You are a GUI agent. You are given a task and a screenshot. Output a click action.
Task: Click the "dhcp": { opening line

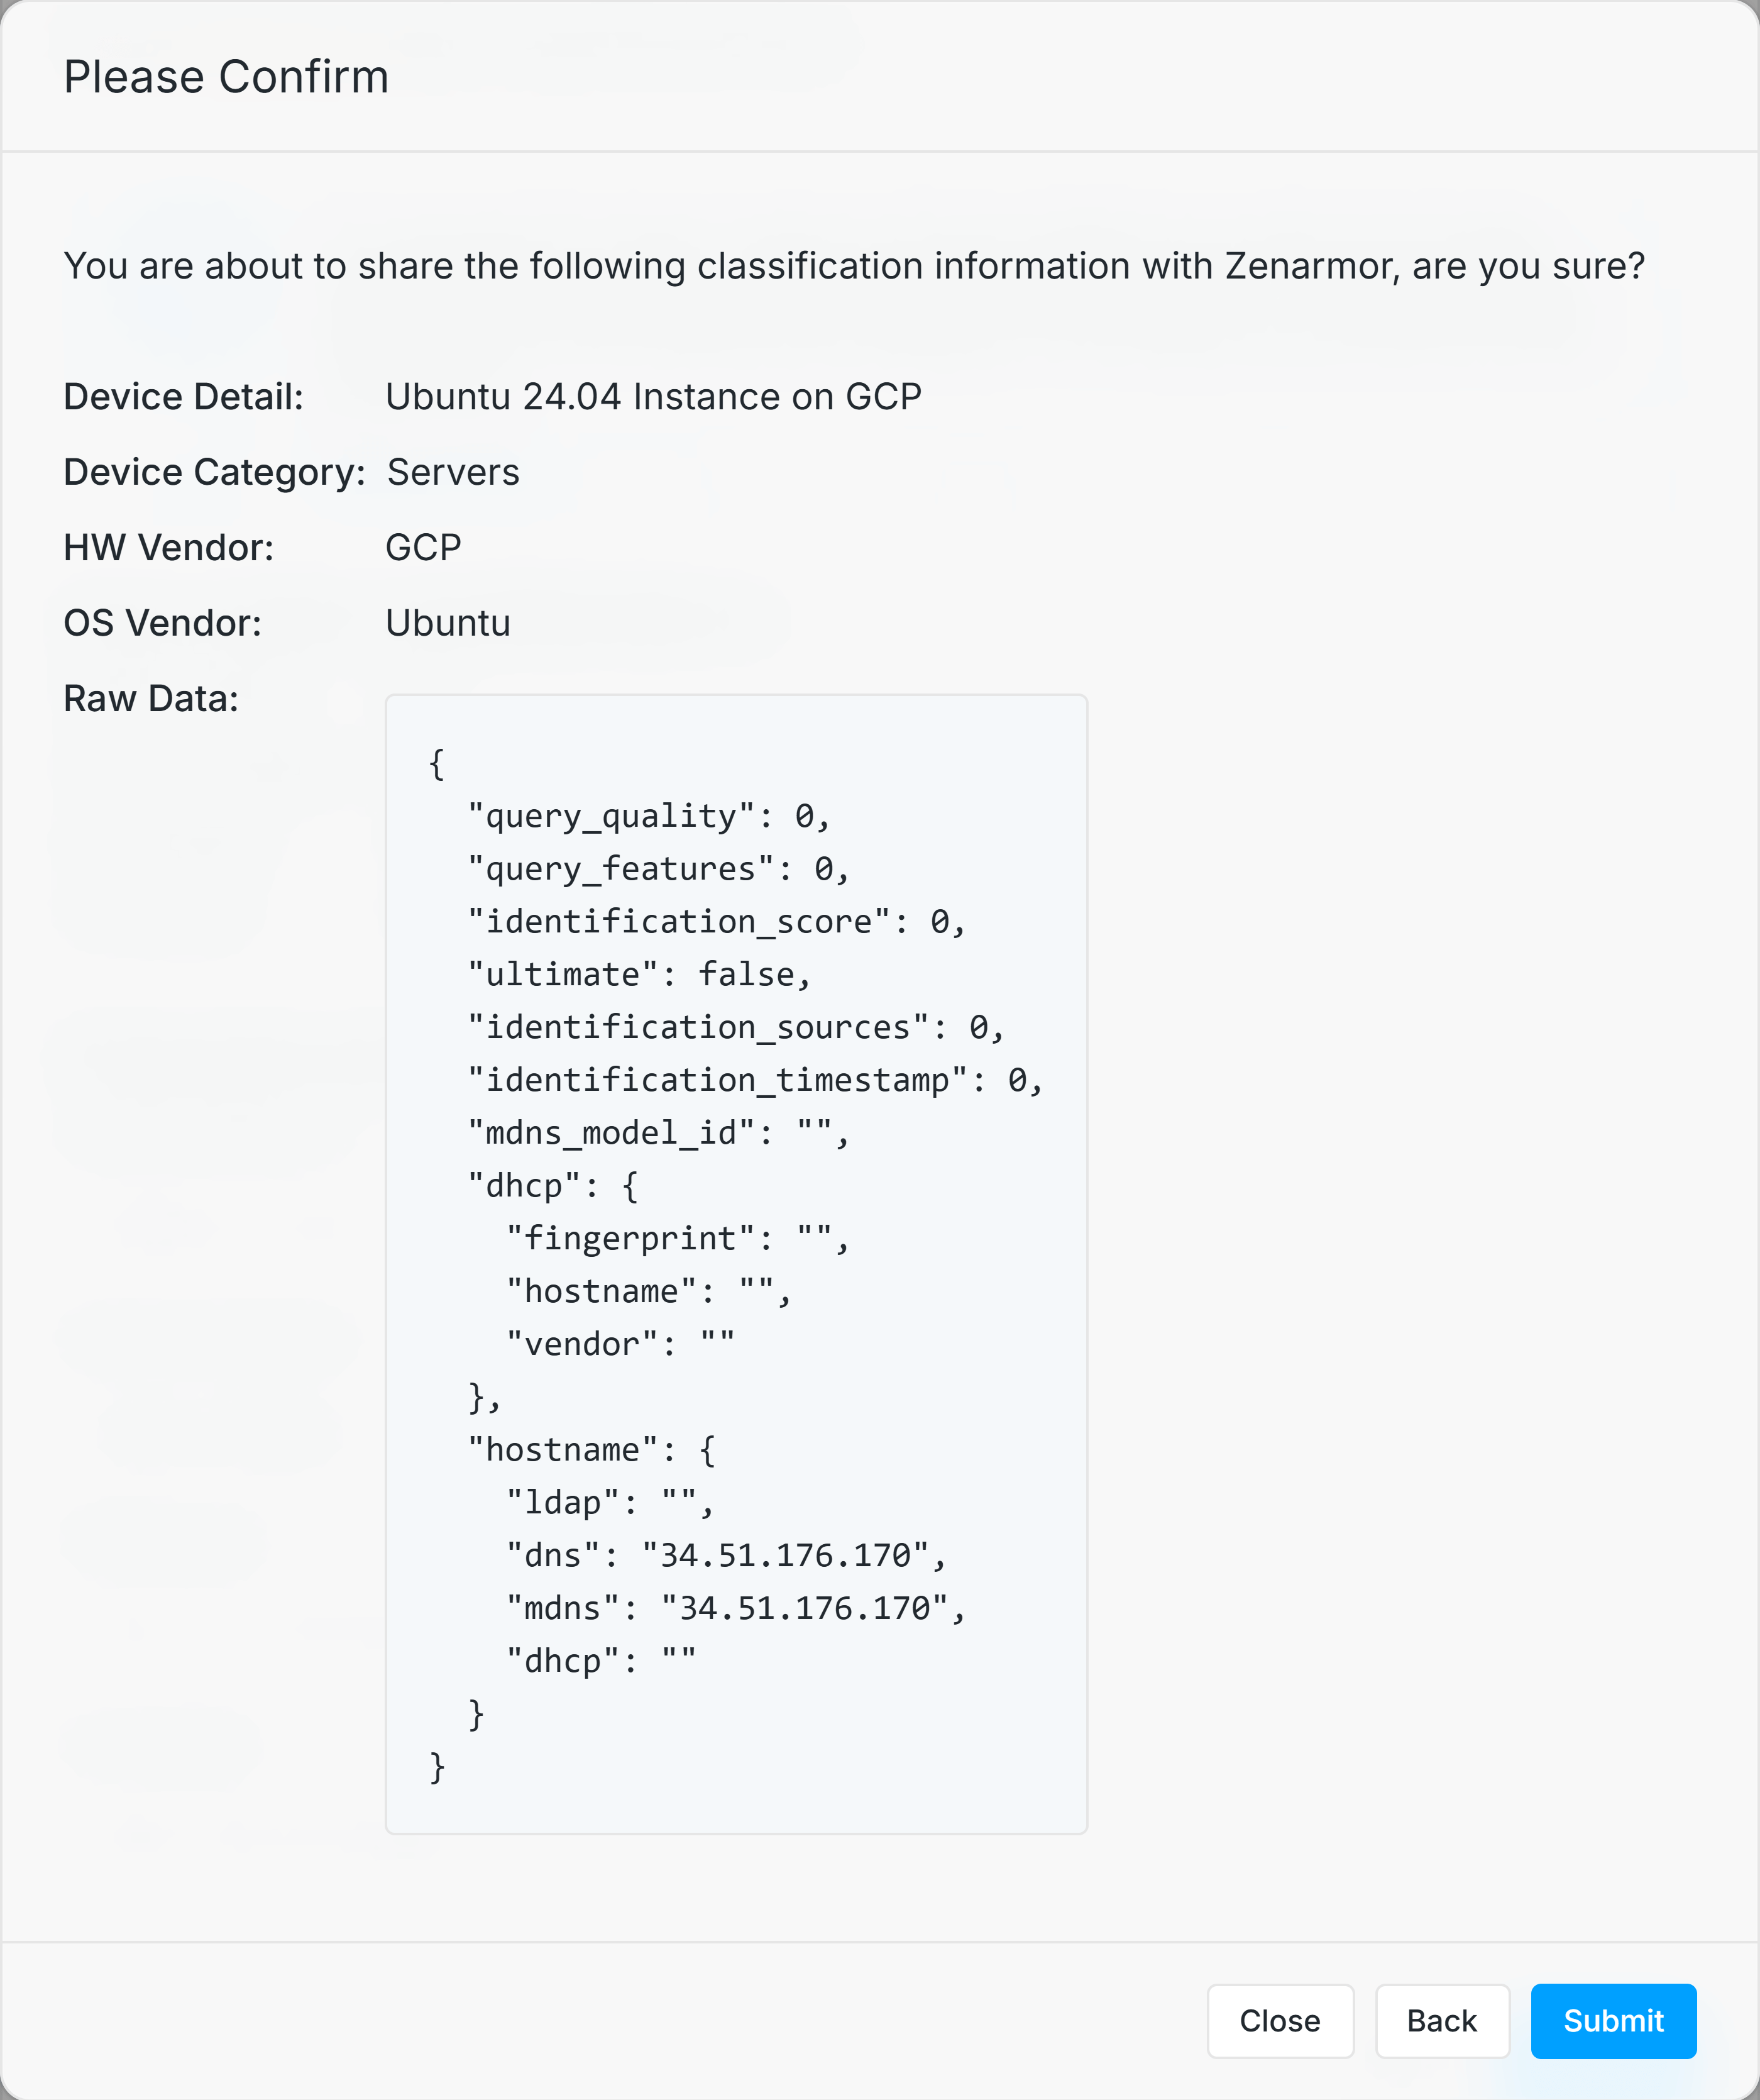tap(553, 1187)
